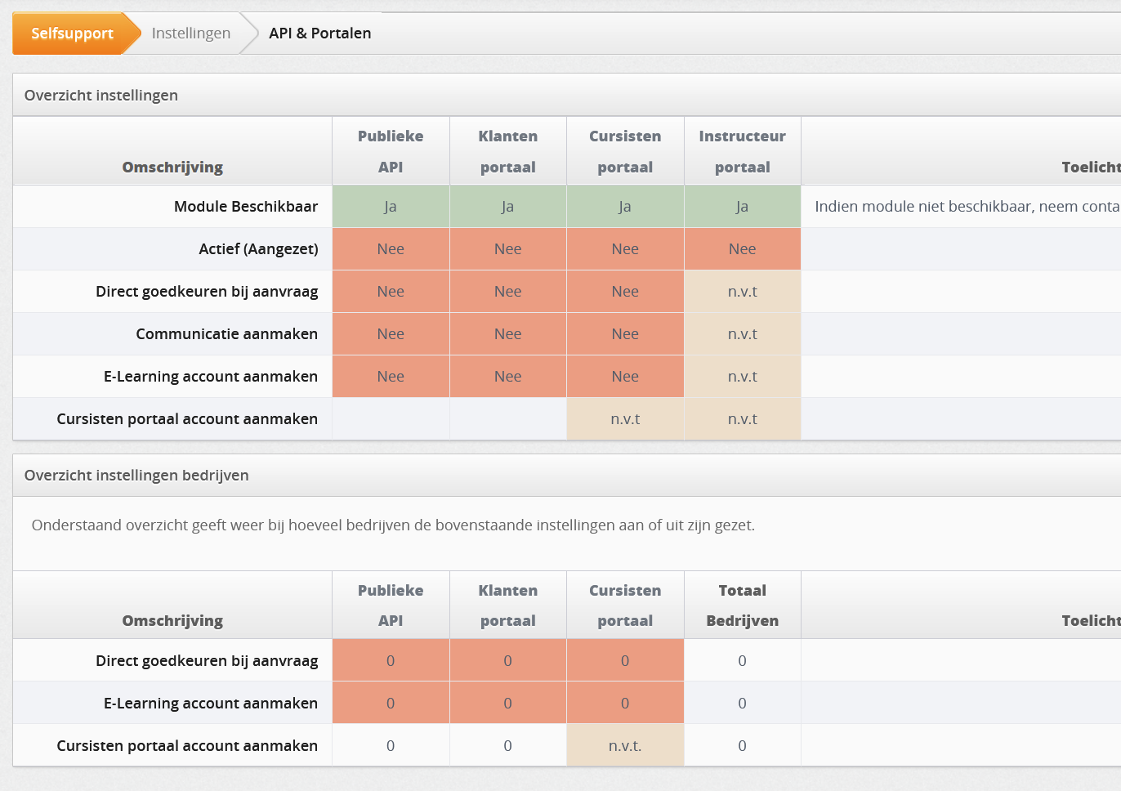Image resolution: width=1121 pixels, height=791 pixels.
Task: Select Nee for Actief (Aangezet) under Cursisten portaal
Action: pos(625,249)
